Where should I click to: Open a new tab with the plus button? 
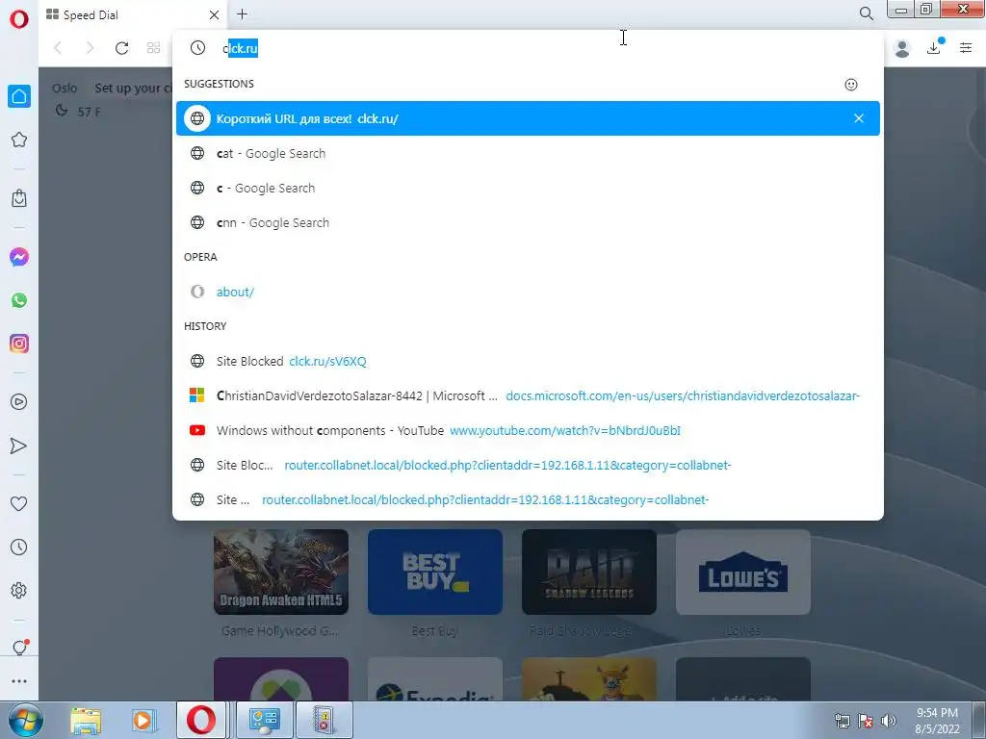coord(242,13)
